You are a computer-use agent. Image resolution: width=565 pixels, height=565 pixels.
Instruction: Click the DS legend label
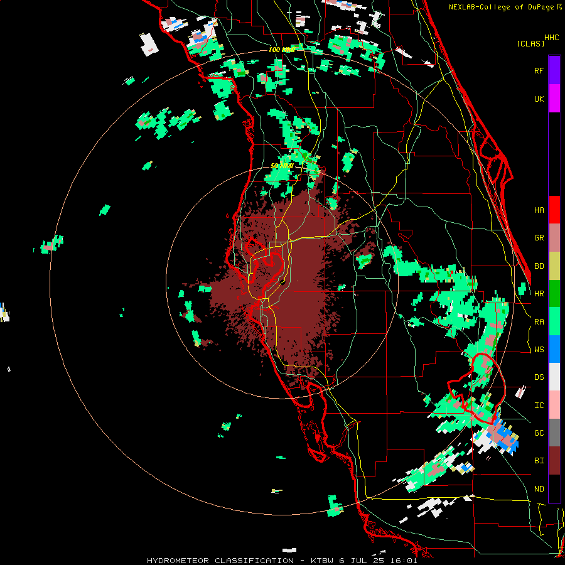tap(539, 377)
